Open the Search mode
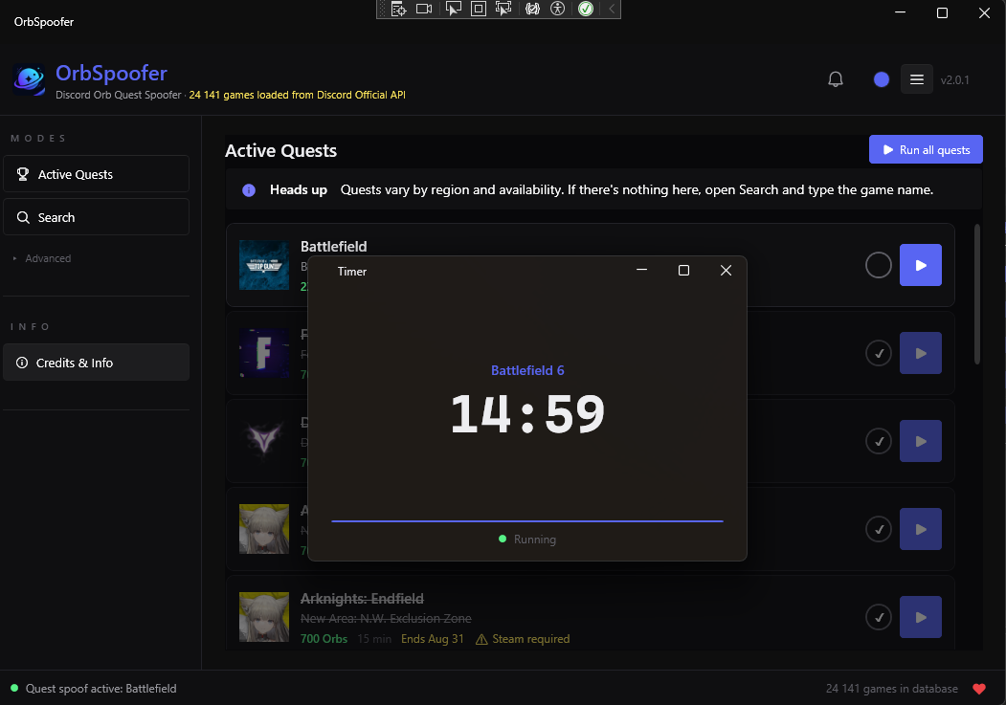Screen dimensions: 1006x705 tap(97, 217)
